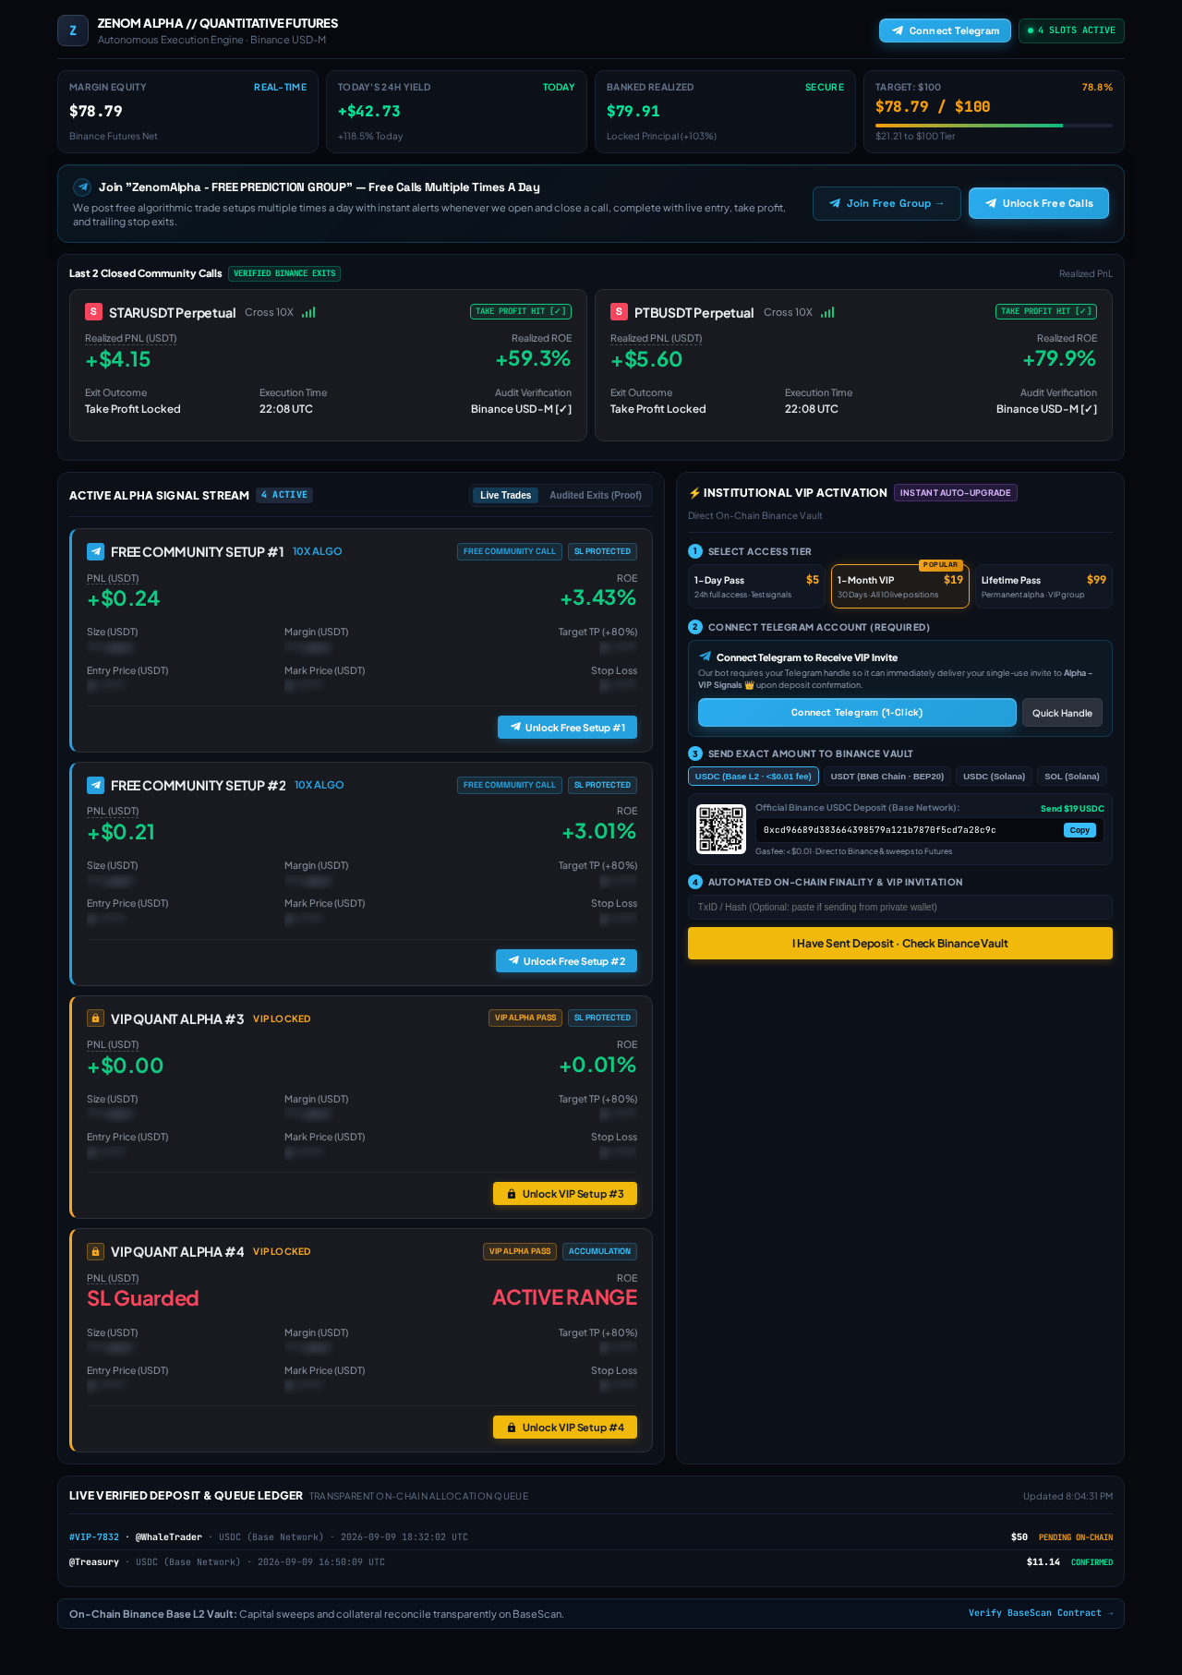
Task: Select SOL (Solana) payment network
Action: [1072, 777]
